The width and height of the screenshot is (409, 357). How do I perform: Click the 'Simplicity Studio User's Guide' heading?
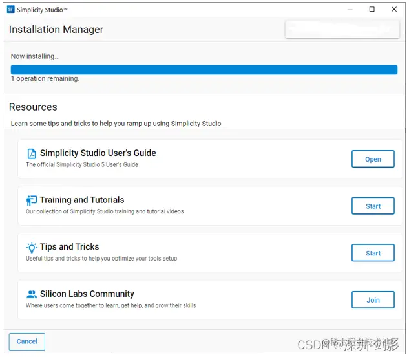tap(98, 153)
